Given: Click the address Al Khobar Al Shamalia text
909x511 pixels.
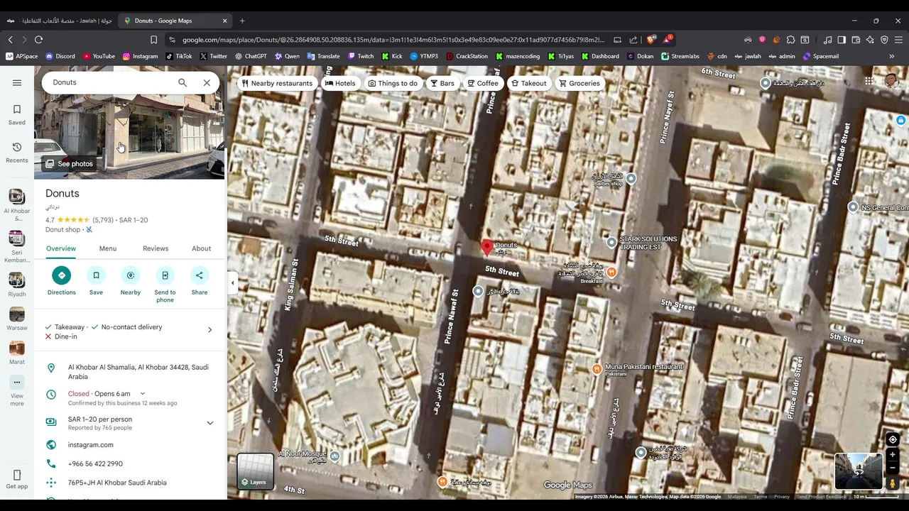Looking at the screenshot, I should pyautogui.click(x=138, y=372).
